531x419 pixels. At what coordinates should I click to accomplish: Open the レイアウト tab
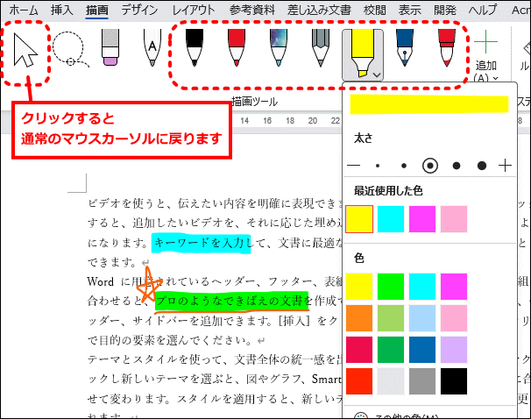point(194,11)
